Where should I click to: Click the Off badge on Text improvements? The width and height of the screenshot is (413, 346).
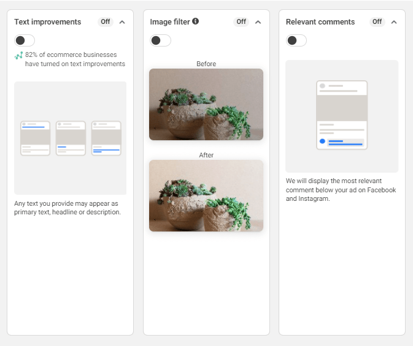106,22
